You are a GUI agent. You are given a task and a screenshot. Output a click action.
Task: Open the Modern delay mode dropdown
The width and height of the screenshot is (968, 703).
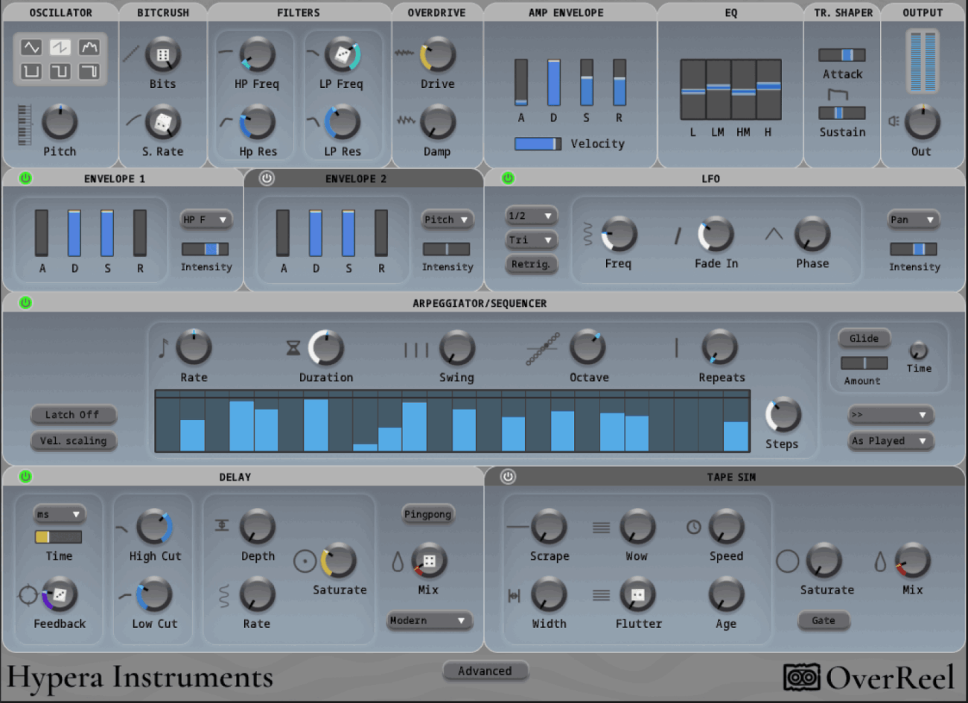pos(427,620)
